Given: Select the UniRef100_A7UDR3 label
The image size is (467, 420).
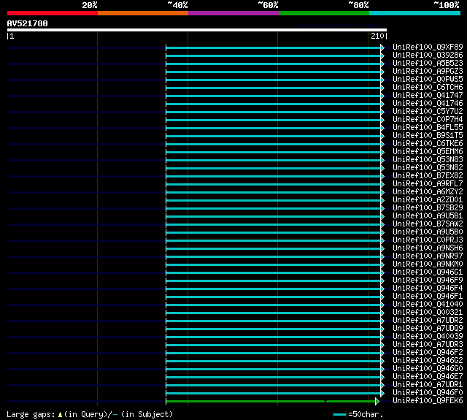Looking at the screenshot, I should tap(428, 345).
